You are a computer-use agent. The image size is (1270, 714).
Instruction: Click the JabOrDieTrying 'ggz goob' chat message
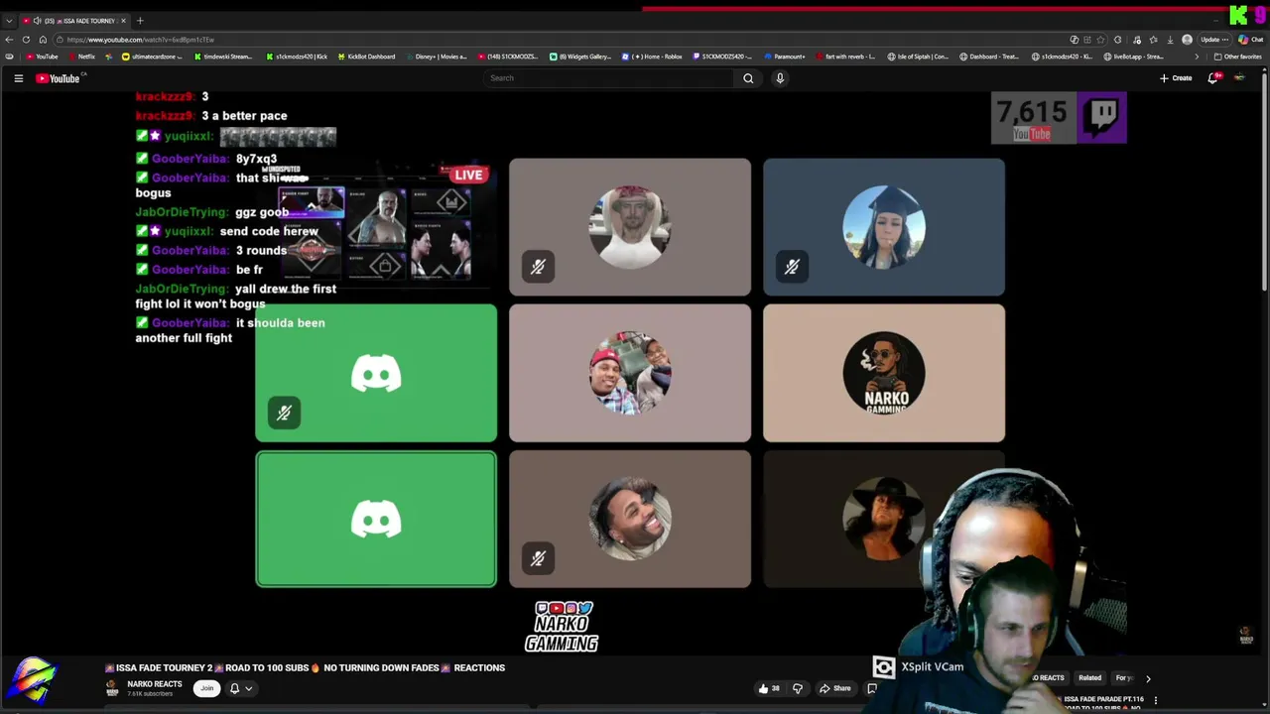click(x=212, y=212)
